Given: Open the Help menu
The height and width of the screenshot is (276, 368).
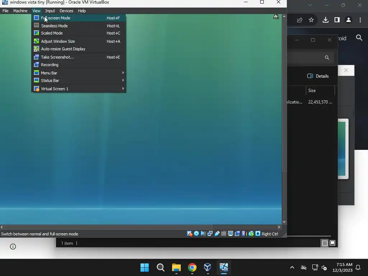Looking at the screenshot, I should point(82,11).
